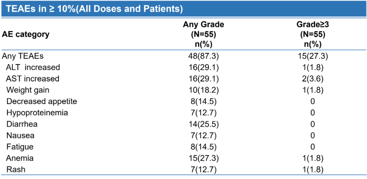
Task: Click the 'Any Grade' column header
Action: [x=204, y=24]
